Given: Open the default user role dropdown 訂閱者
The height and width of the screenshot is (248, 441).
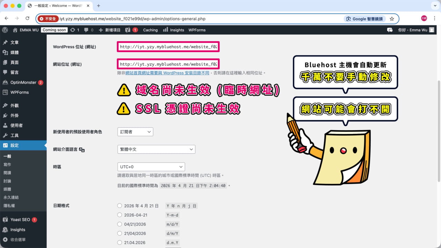Looking at the screenshot, I should coord(135,132).
